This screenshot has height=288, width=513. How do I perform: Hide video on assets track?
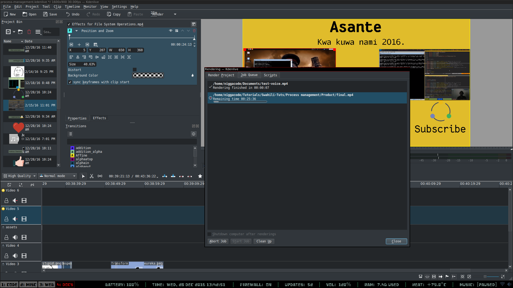(x=24, y=237)
